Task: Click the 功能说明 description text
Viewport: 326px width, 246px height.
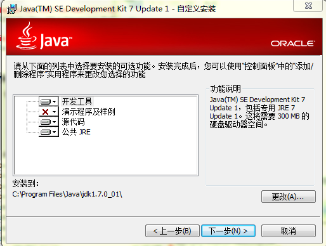Action: tap(259, 112)
